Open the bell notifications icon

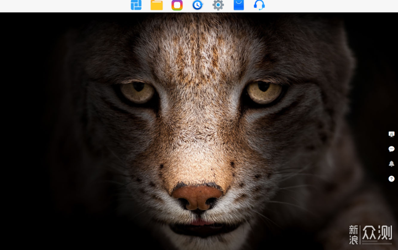coord(391,163)
